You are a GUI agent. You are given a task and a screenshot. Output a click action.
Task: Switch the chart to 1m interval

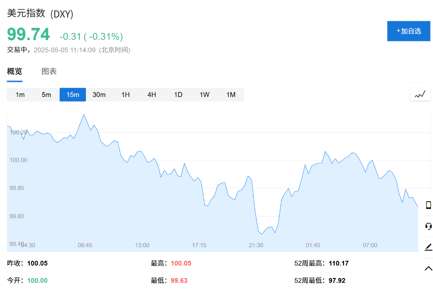pos(20,95)
